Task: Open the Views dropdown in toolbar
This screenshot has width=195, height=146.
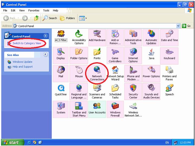Action: [x=83, y=18]
